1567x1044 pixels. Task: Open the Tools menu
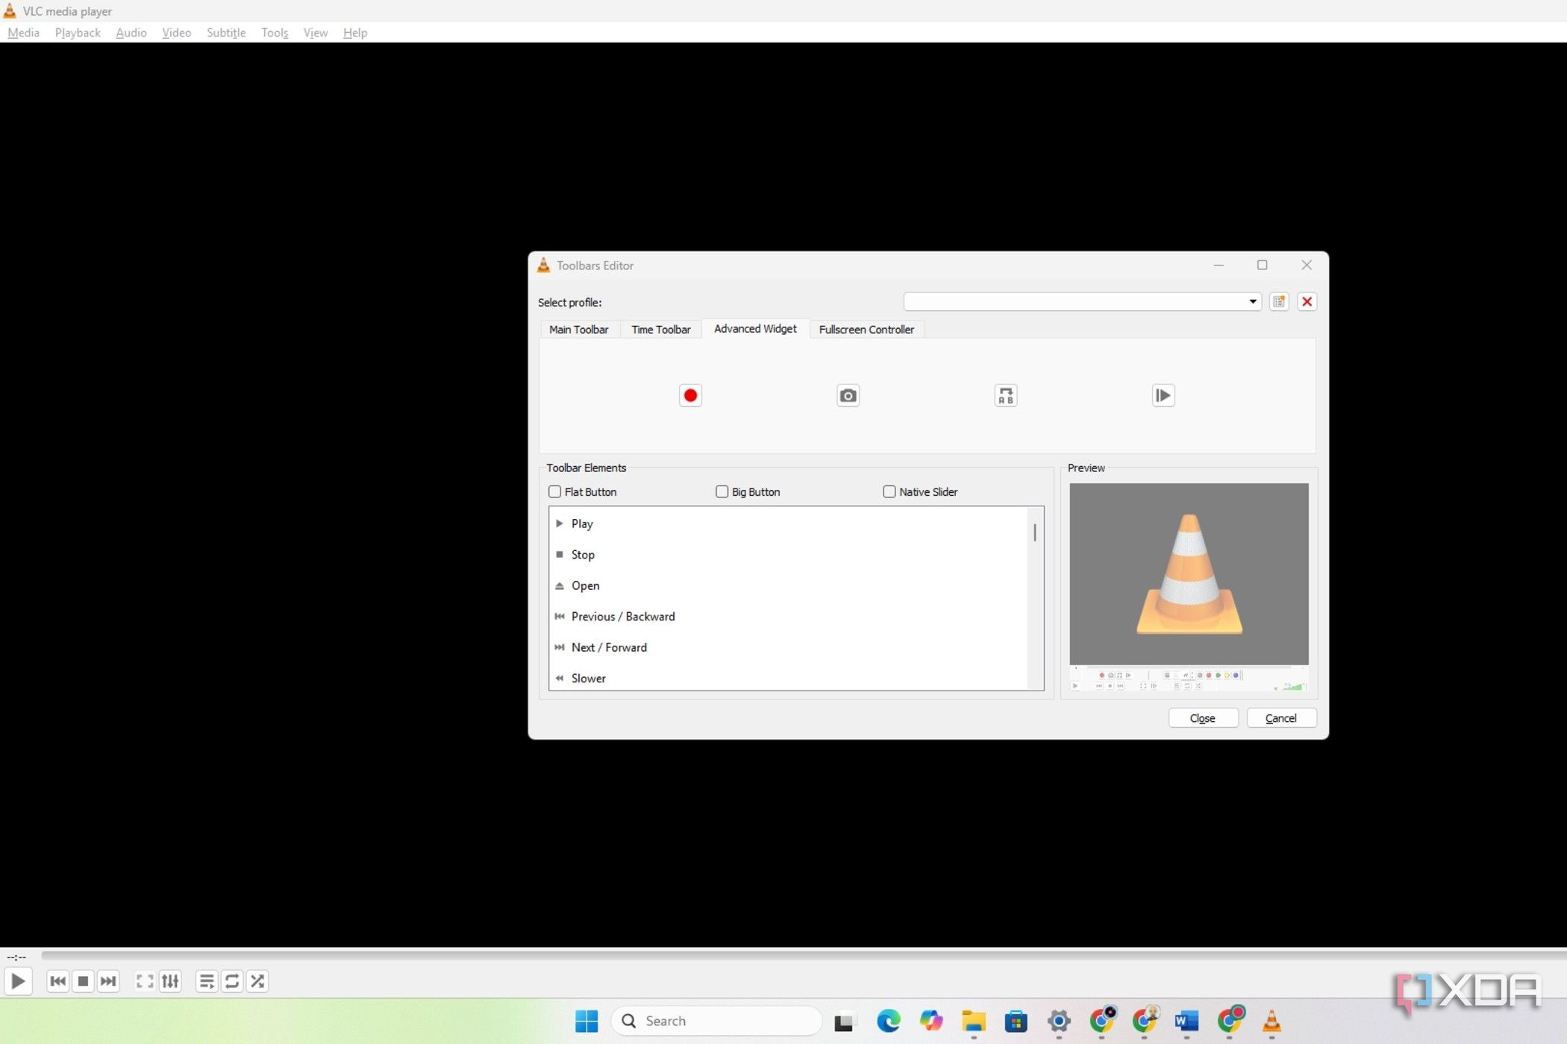(274, 33)
